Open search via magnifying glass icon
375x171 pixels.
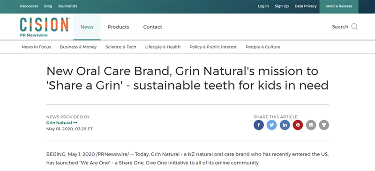[354, 27]
